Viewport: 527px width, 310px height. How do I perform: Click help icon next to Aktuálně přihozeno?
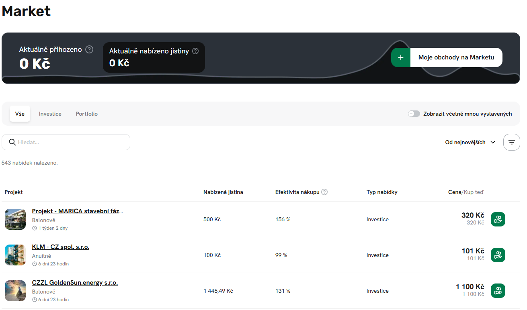pyautogui.click(x=90, y=49)
